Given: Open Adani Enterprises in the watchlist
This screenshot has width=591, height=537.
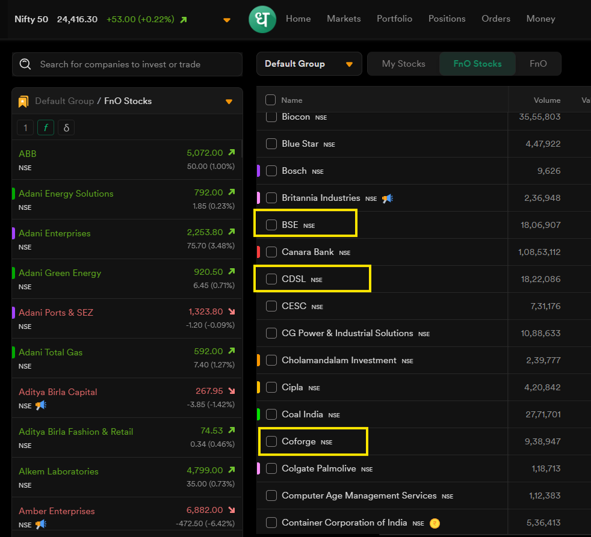Looking at the screenshot, I should click(55, 233).
